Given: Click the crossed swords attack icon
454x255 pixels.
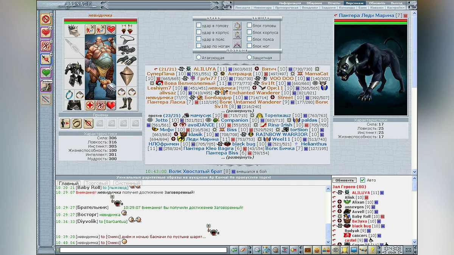Looking at the screenshot, I should click(237, 43).
